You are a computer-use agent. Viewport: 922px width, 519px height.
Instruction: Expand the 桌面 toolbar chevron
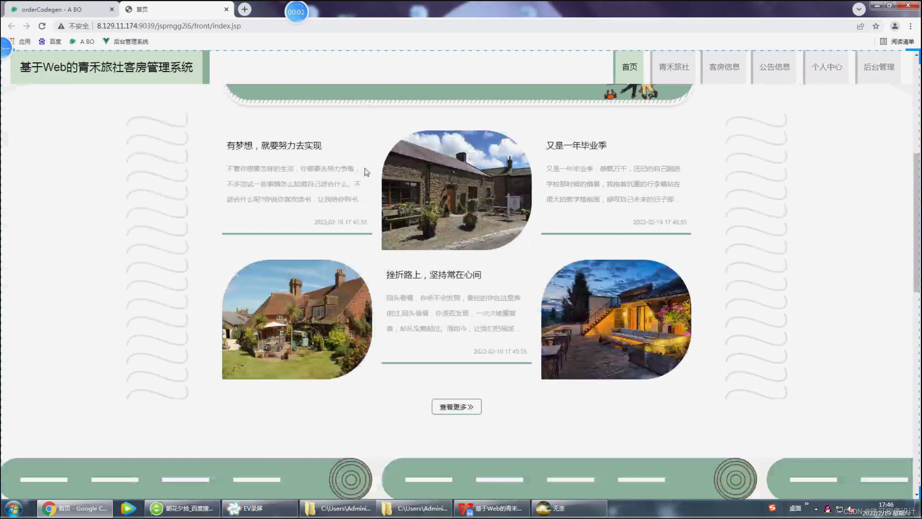(807, 504)
